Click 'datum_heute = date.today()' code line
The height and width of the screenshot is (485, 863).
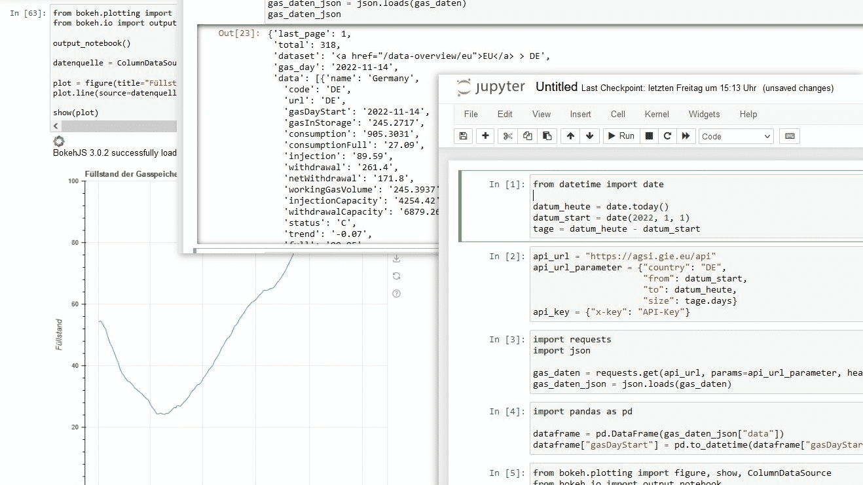(x=601, y=207)
